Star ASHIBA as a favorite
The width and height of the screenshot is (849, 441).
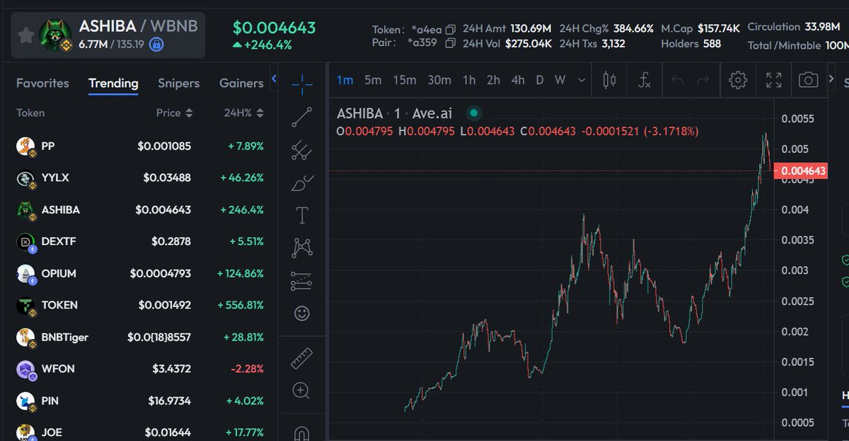click(25, 35)
